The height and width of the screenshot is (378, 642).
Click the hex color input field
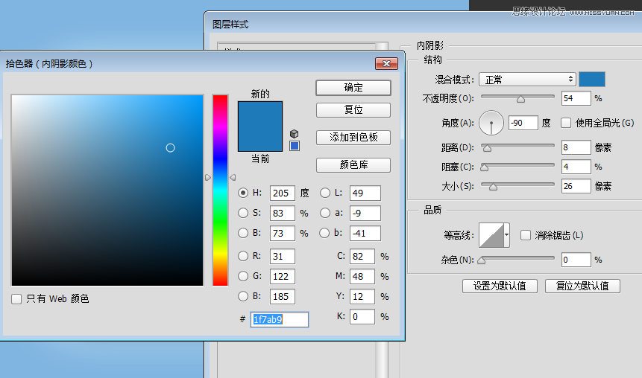(x=280, y=319)
